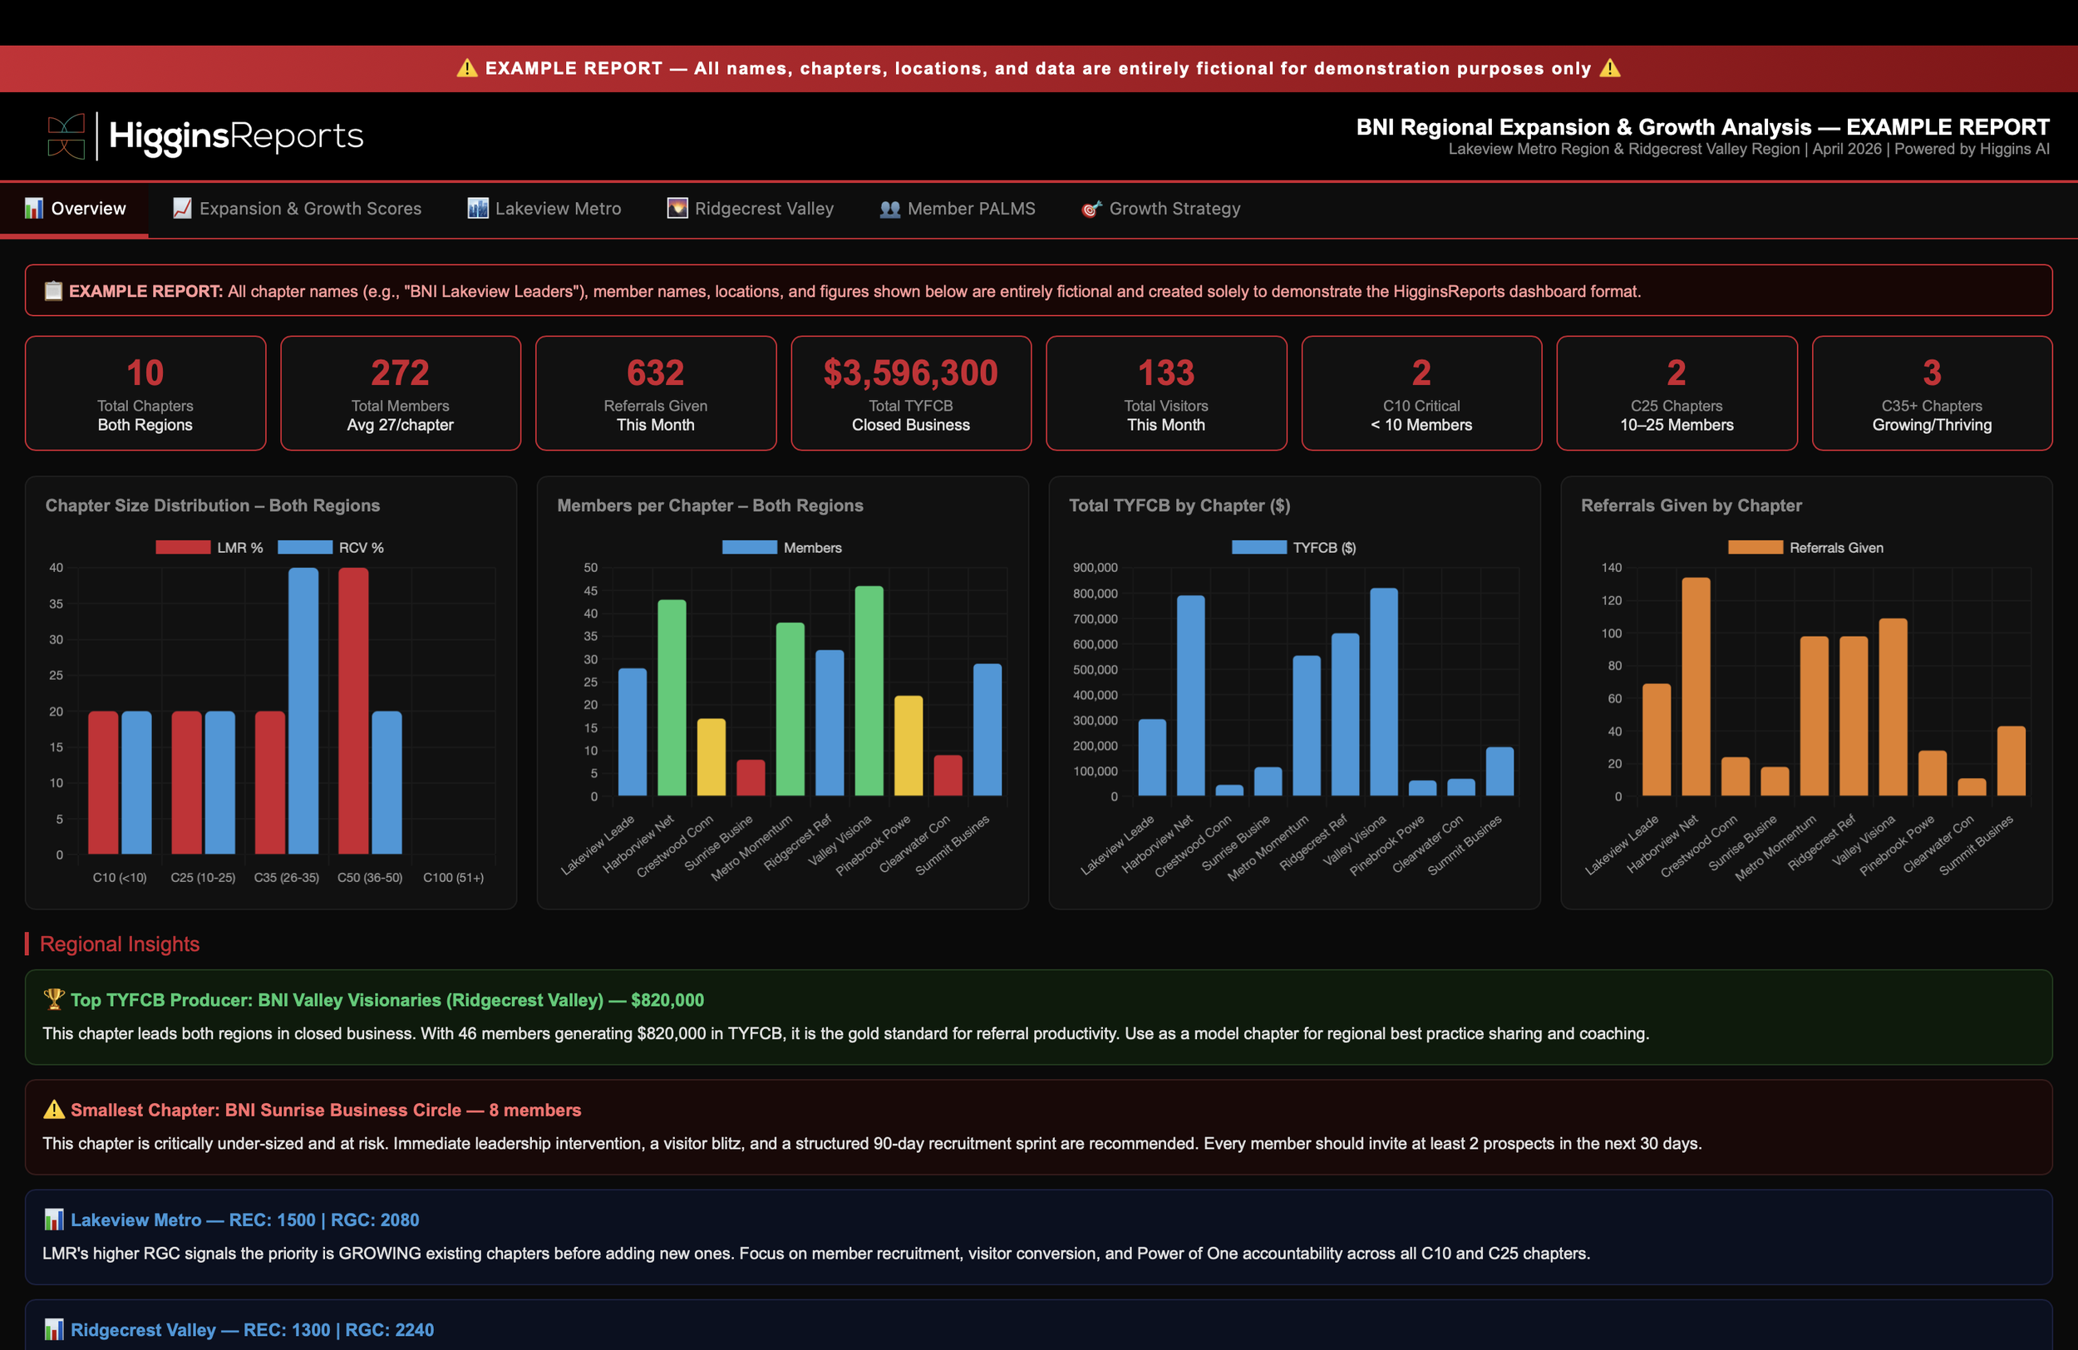The height and width of the screenshot is (1350, 2078).
Task: Click the HigginsReports logo icon
Action: coord(66,135)
